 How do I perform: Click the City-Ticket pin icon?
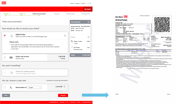click(72, 47)
